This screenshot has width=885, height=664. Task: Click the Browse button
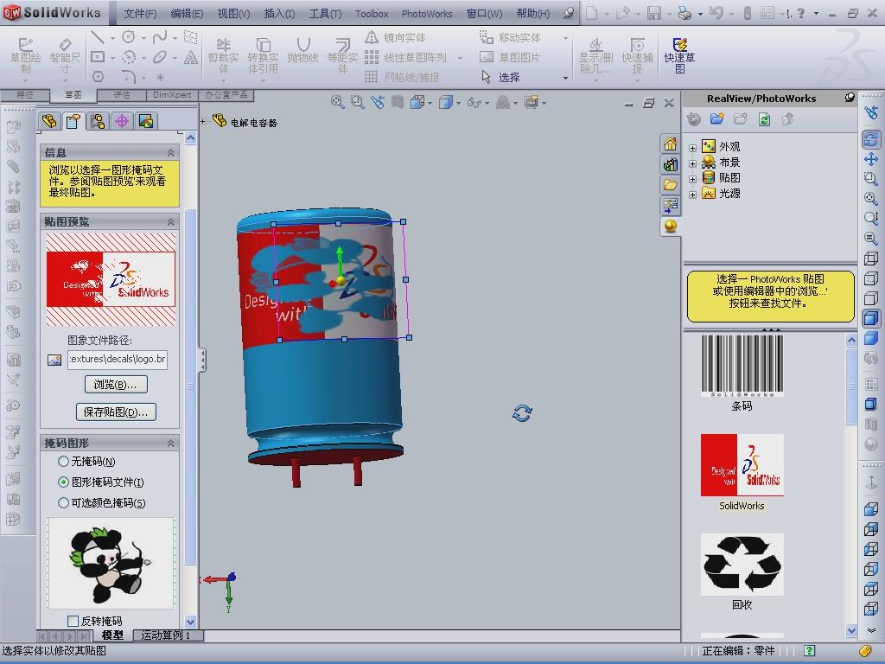[x=116, y=385]
